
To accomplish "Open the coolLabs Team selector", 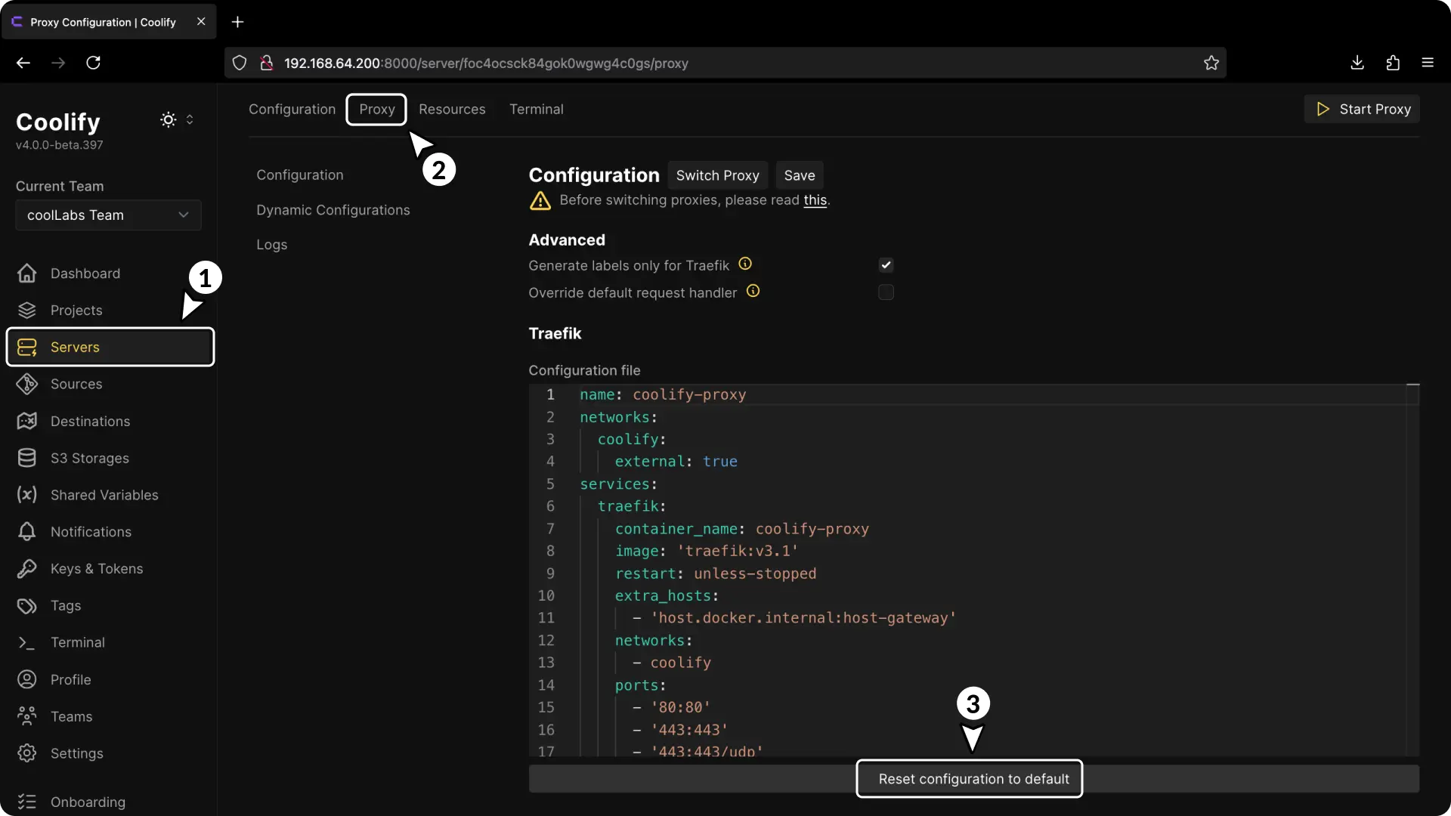I will tap(107, 215).
